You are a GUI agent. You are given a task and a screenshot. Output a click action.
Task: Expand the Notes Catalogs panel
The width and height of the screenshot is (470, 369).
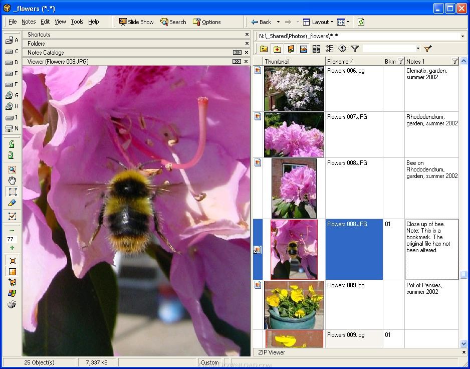(x=237, y=53)
